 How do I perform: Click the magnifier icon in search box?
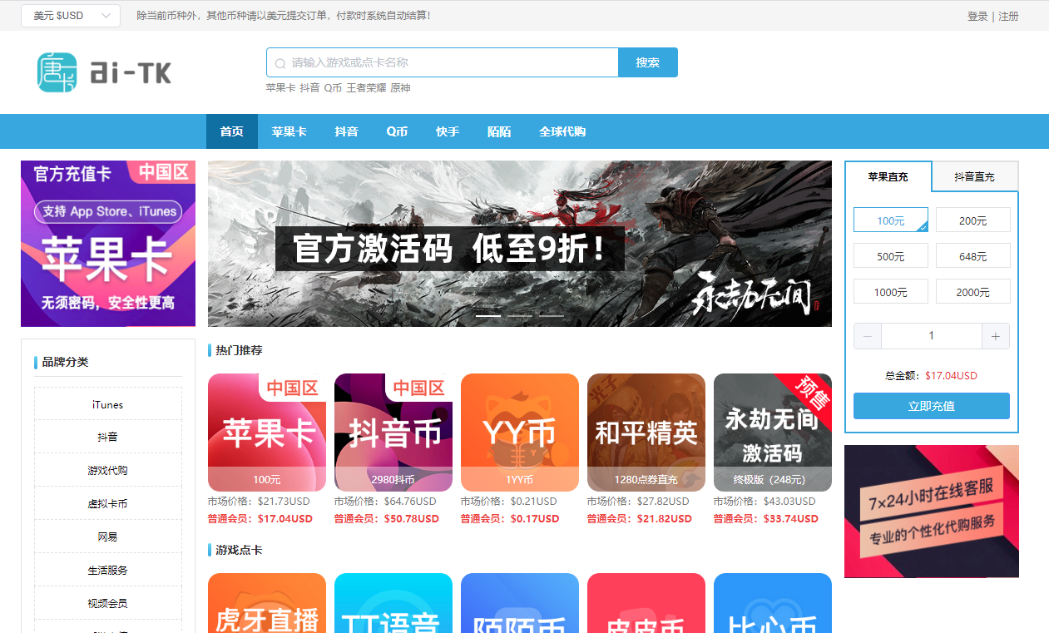280,63
